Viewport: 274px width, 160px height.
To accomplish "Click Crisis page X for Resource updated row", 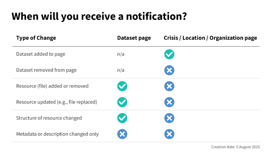I will point(169,102).
